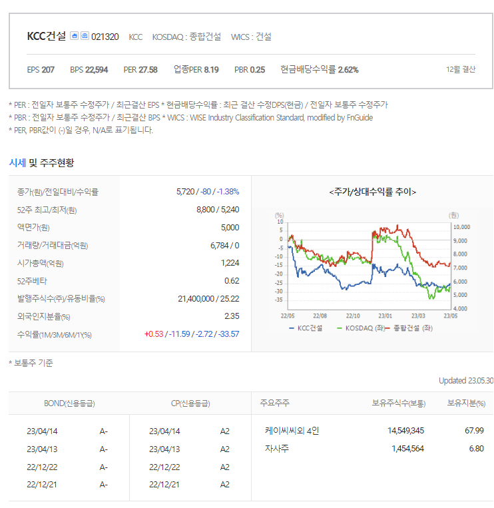Click the BPS 22,594 value

click(89, 70)
